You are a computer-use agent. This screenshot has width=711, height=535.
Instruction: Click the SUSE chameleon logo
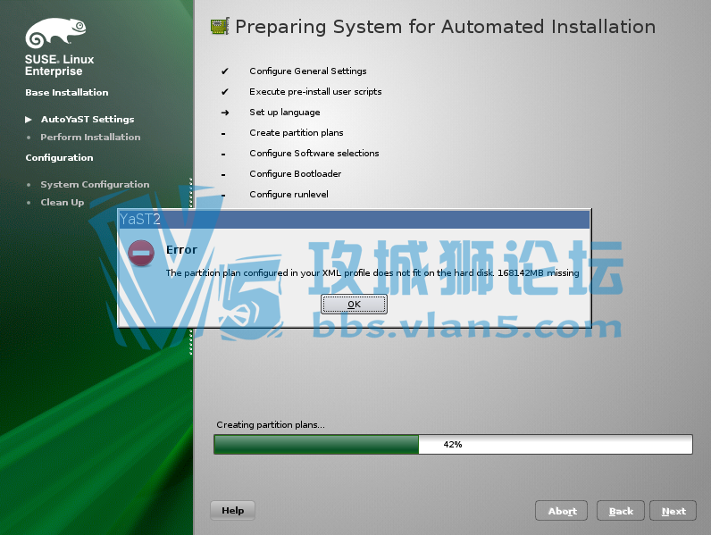coord(55,33)
